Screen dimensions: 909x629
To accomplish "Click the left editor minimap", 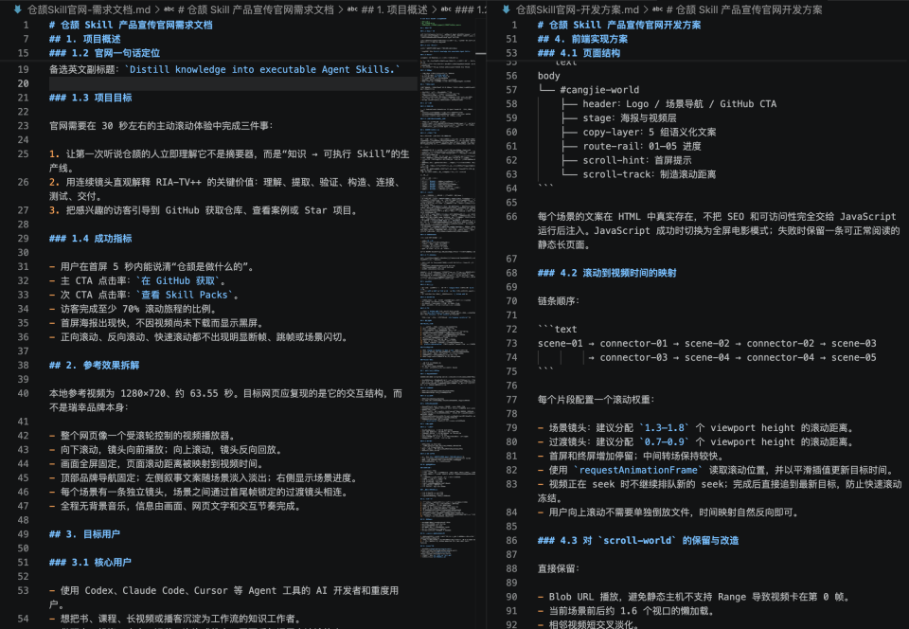I will (x=448, y=290).
